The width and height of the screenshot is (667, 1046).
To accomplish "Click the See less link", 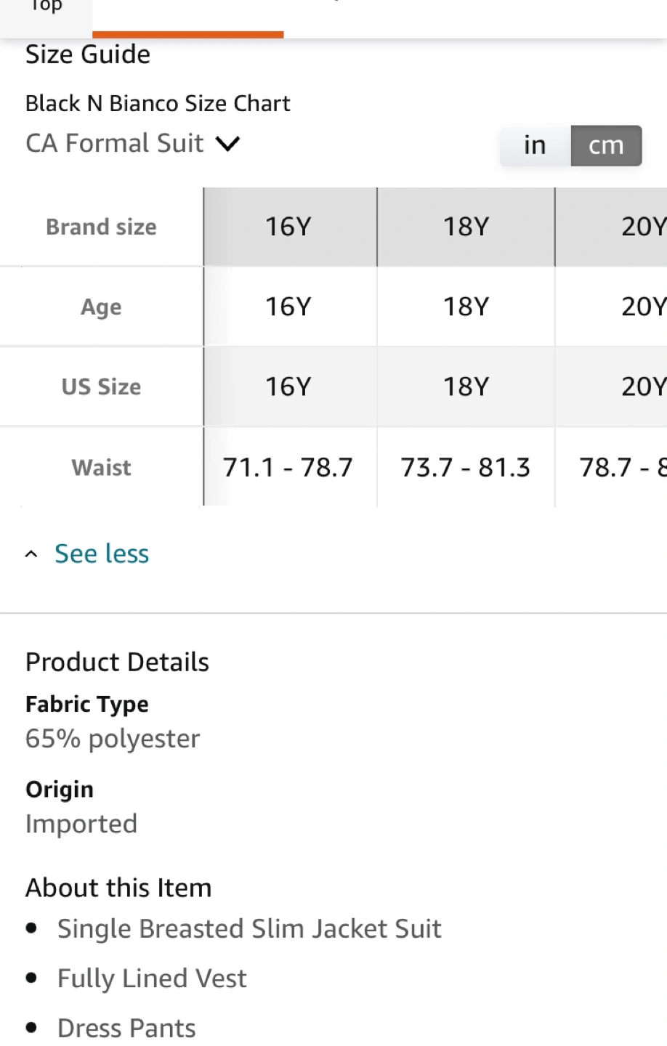I will click(102, 554).
